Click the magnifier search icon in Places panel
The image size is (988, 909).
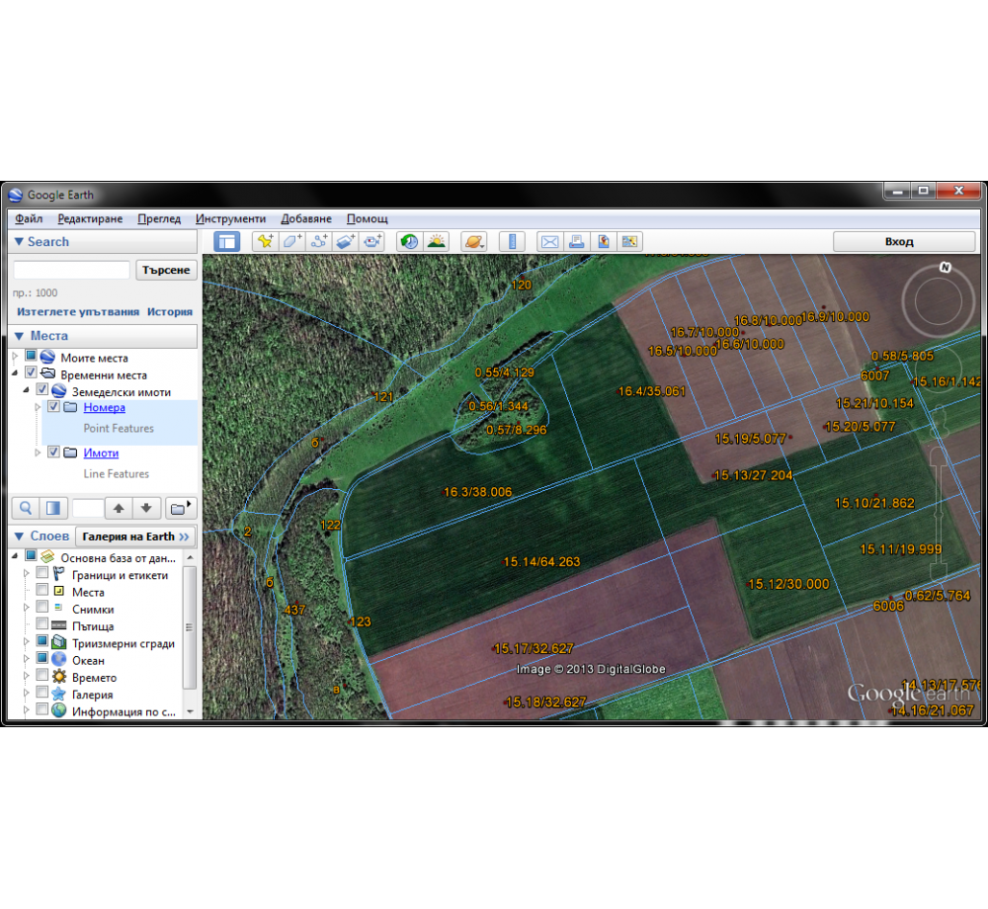pyautogui.click(x=26, y=508)
